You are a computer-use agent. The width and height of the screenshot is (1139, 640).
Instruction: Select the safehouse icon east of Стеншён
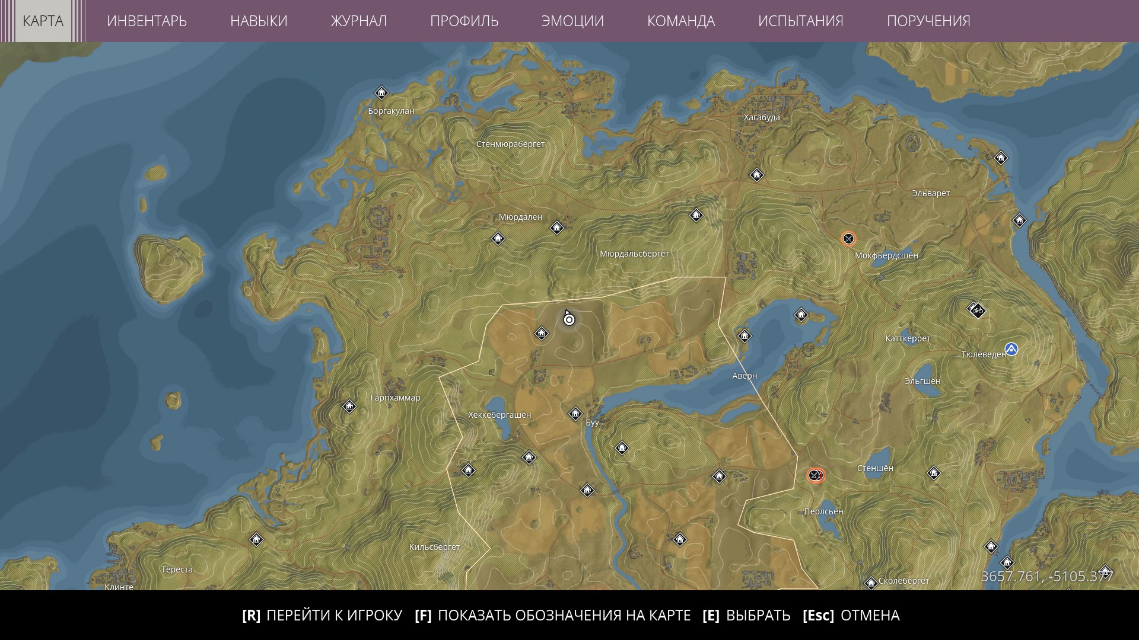coord(934,473)
